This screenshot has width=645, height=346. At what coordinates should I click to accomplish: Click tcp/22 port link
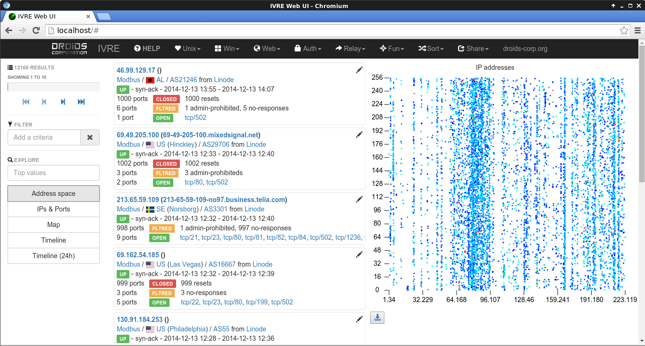pos(190,302)
